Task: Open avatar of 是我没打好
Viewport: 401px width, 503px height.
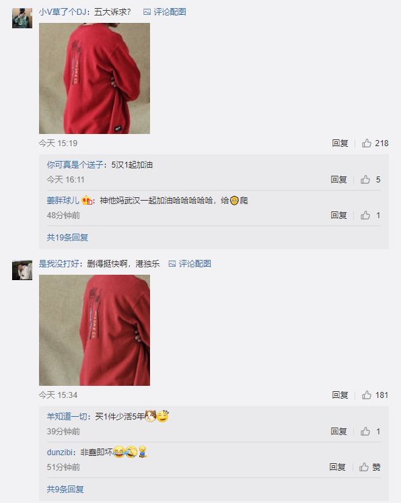Action: click(x=22, y=270)
